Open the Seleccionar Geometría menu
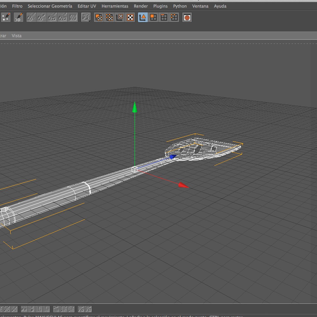 coord(50,6)
